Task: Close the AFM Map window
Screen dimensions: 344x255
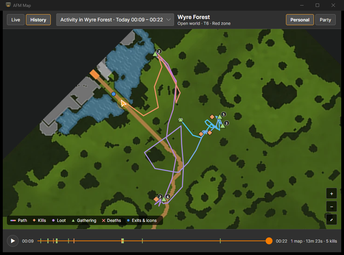Action: (333, 5)
